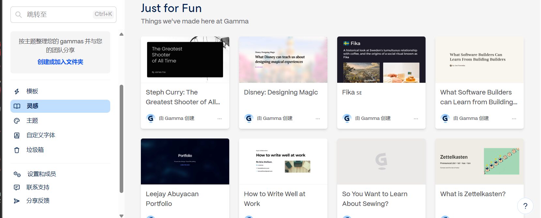541x218 pixels.
Task: Click 由 Gamma 创建 on Software Builders card
Action: click(471, 118)
